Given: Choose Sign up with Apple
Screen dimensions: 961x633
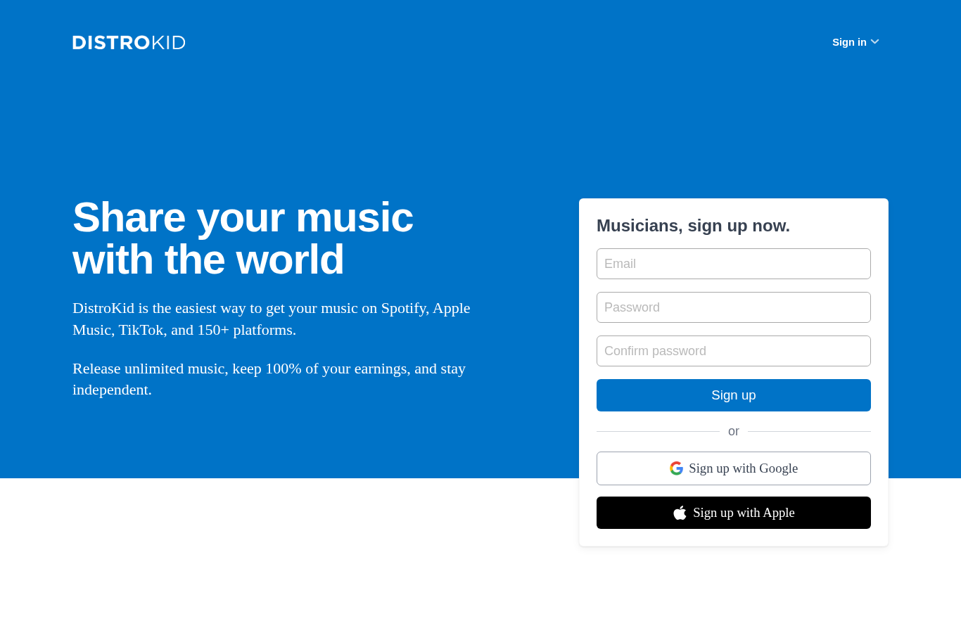Looking at the screenshot, I should 734,513.
